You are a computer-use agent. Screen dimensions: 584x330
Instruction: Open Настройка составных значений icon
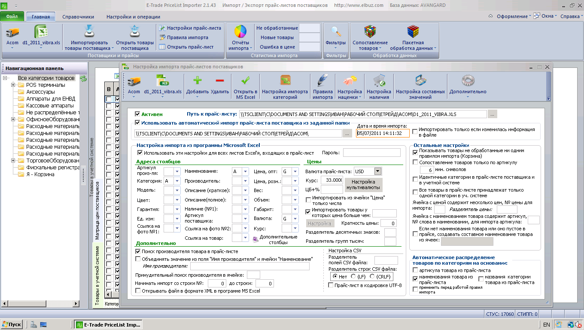420,81
